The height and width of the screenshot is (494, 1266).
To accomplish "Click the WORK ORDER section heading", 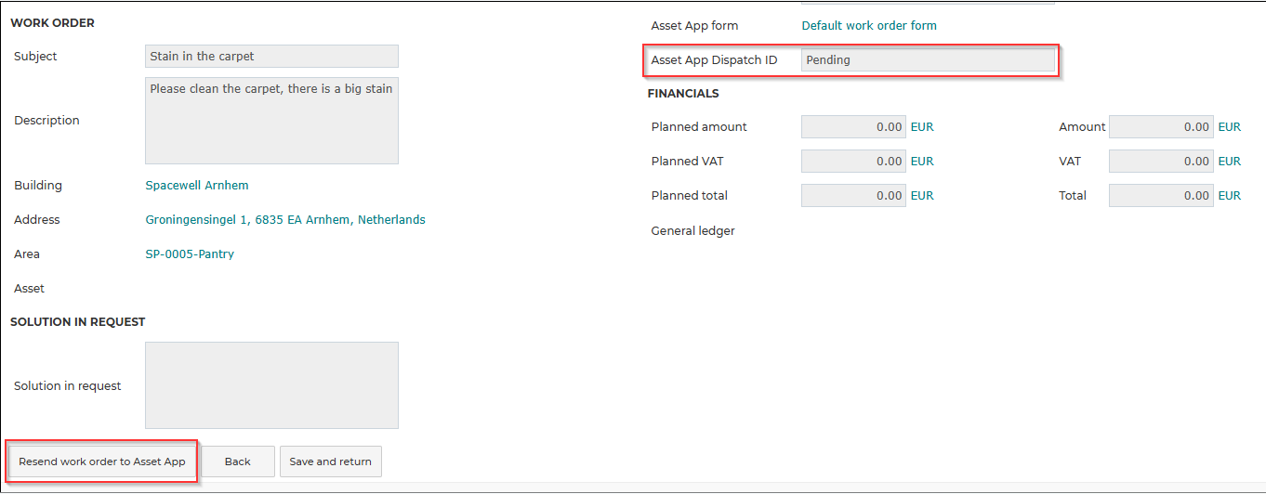I will pos(52,23).
